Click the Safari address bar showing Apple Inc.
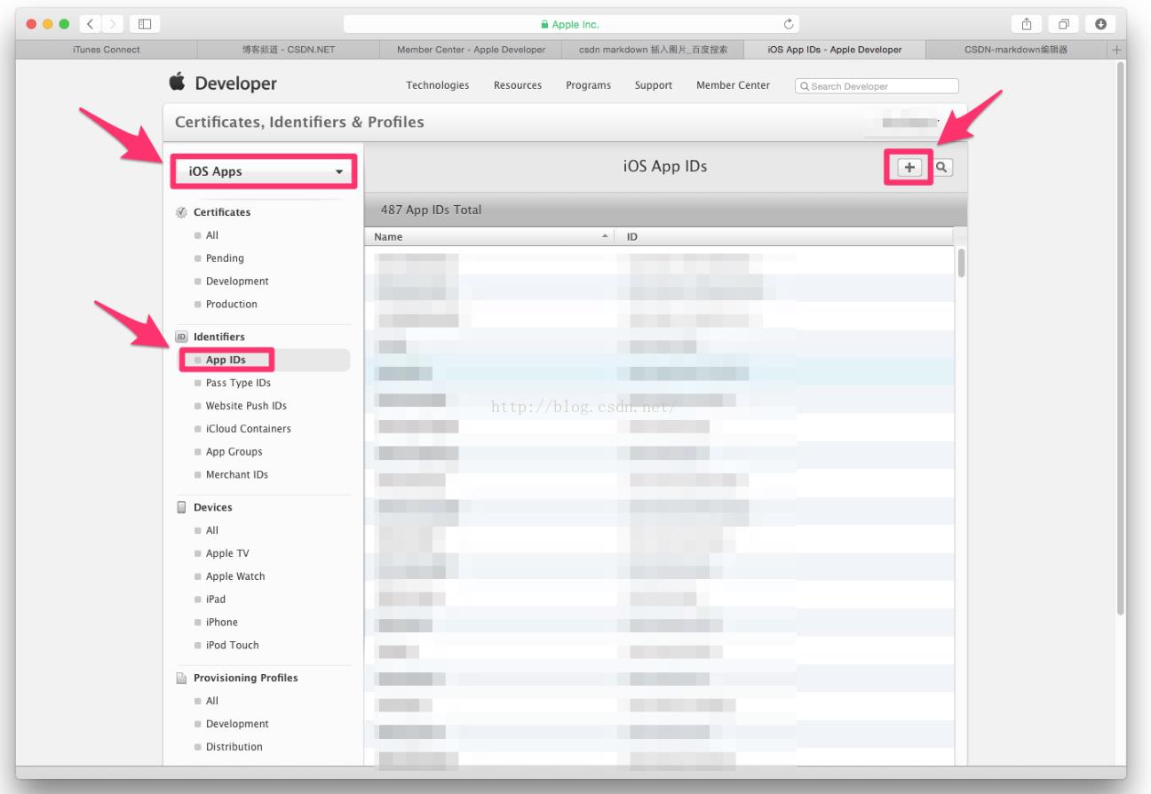1151x794 pixels. click(570, 24)
